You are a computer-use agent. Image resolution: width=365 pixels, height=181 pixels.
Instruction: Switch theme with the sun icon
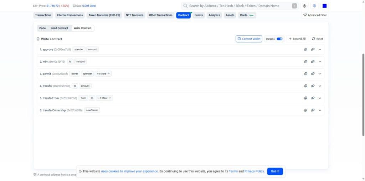[314, 6]
